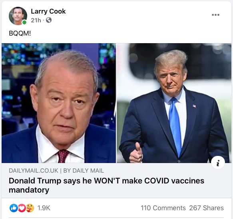The height and width of the screenshot is (219, 233).
Task: Open the 1.9K reactions count
Action: click(x=44, y=208)
